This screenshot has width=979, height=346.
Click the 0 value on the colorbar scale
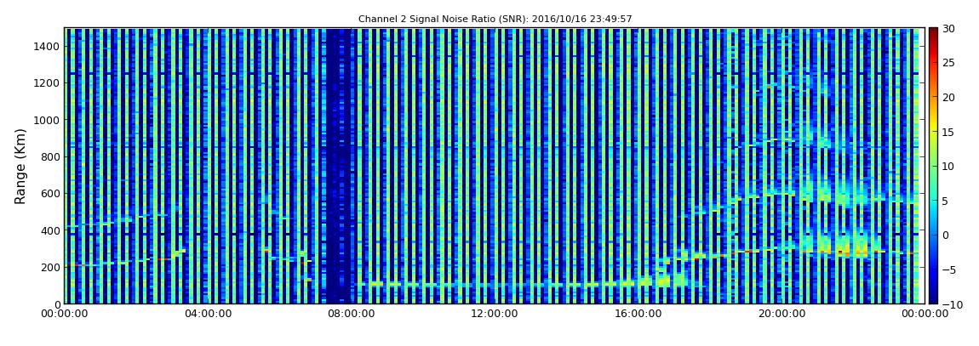[947, 235]
